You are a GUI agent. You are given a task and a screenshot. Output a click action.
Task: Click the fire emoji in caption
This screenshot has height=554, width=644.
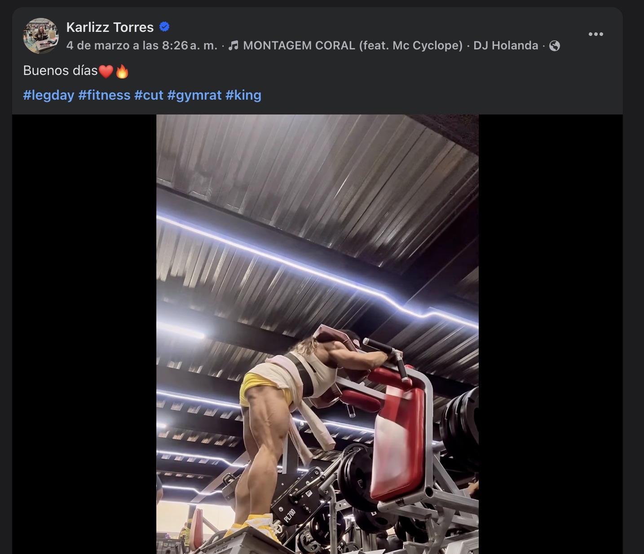click(x=122, y=71)
